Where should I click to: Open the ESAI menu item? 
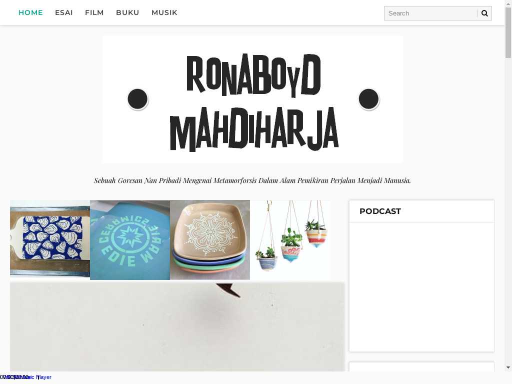pos(64,12)
